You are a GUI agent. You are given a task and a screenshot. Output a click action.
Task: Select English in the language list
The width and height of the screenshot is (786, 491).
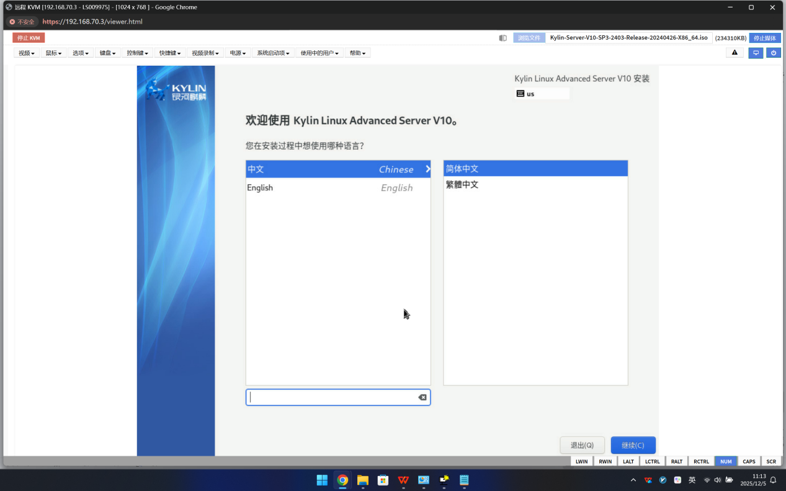tap(338, 188)
